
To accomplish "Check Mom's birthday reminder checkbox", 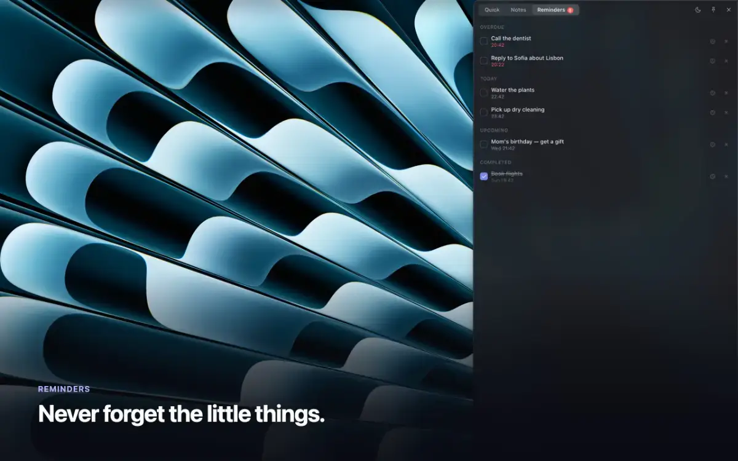I will 484,144.
